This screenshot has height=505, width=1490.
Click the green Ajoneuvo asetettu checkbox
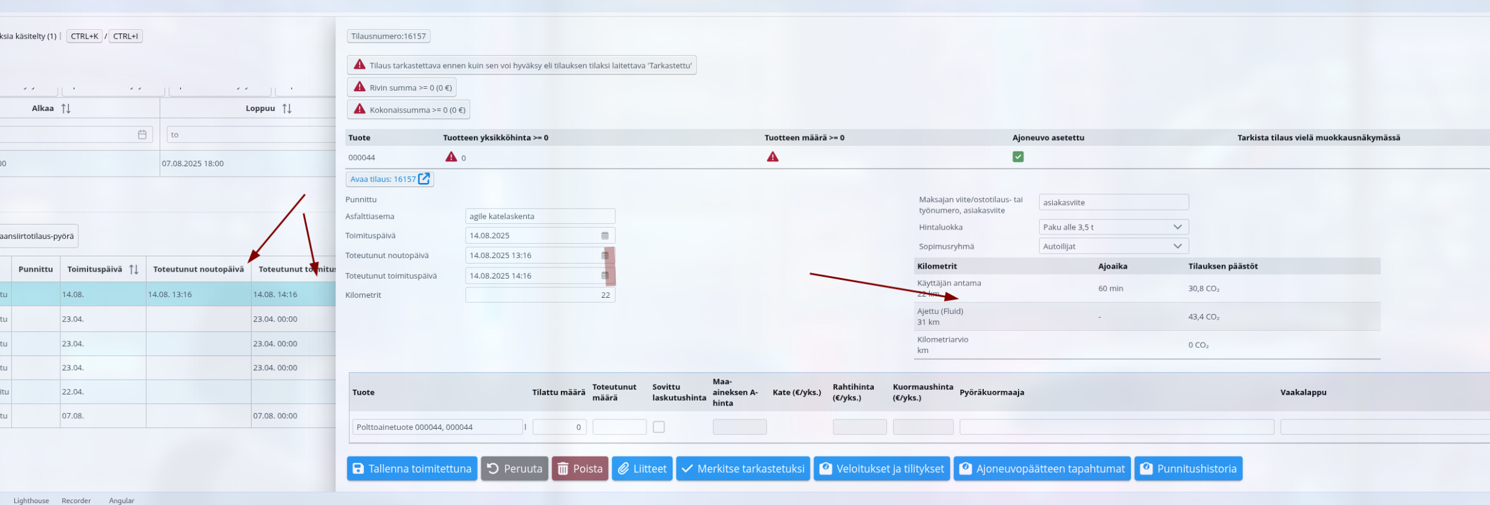[1017, 157]
